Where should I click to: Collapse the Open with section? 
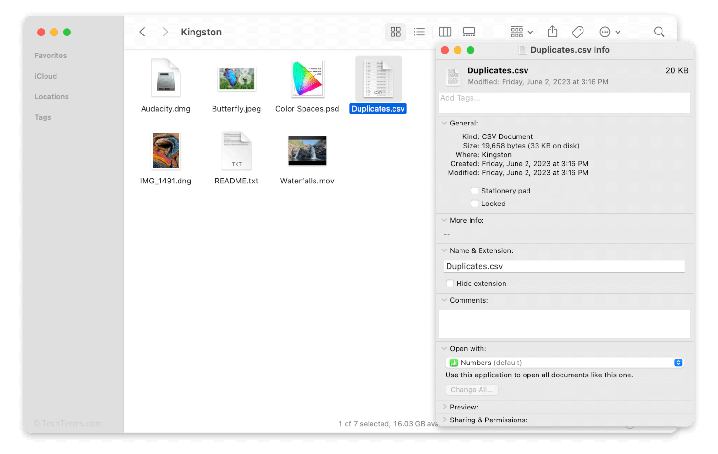tap(444, 349)
